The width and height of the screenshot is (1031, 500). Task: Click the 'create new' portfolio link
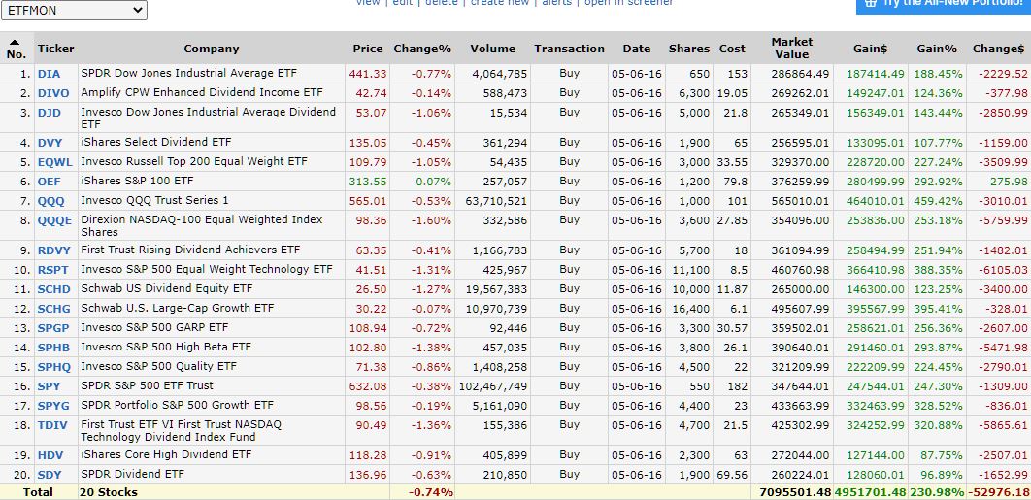coord(500,3)
